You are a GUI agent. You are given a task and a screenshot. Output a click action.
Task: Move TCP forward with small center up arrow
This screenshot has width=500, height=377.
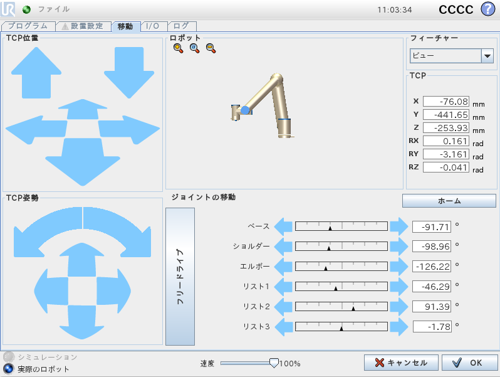(x=83, y=109)
